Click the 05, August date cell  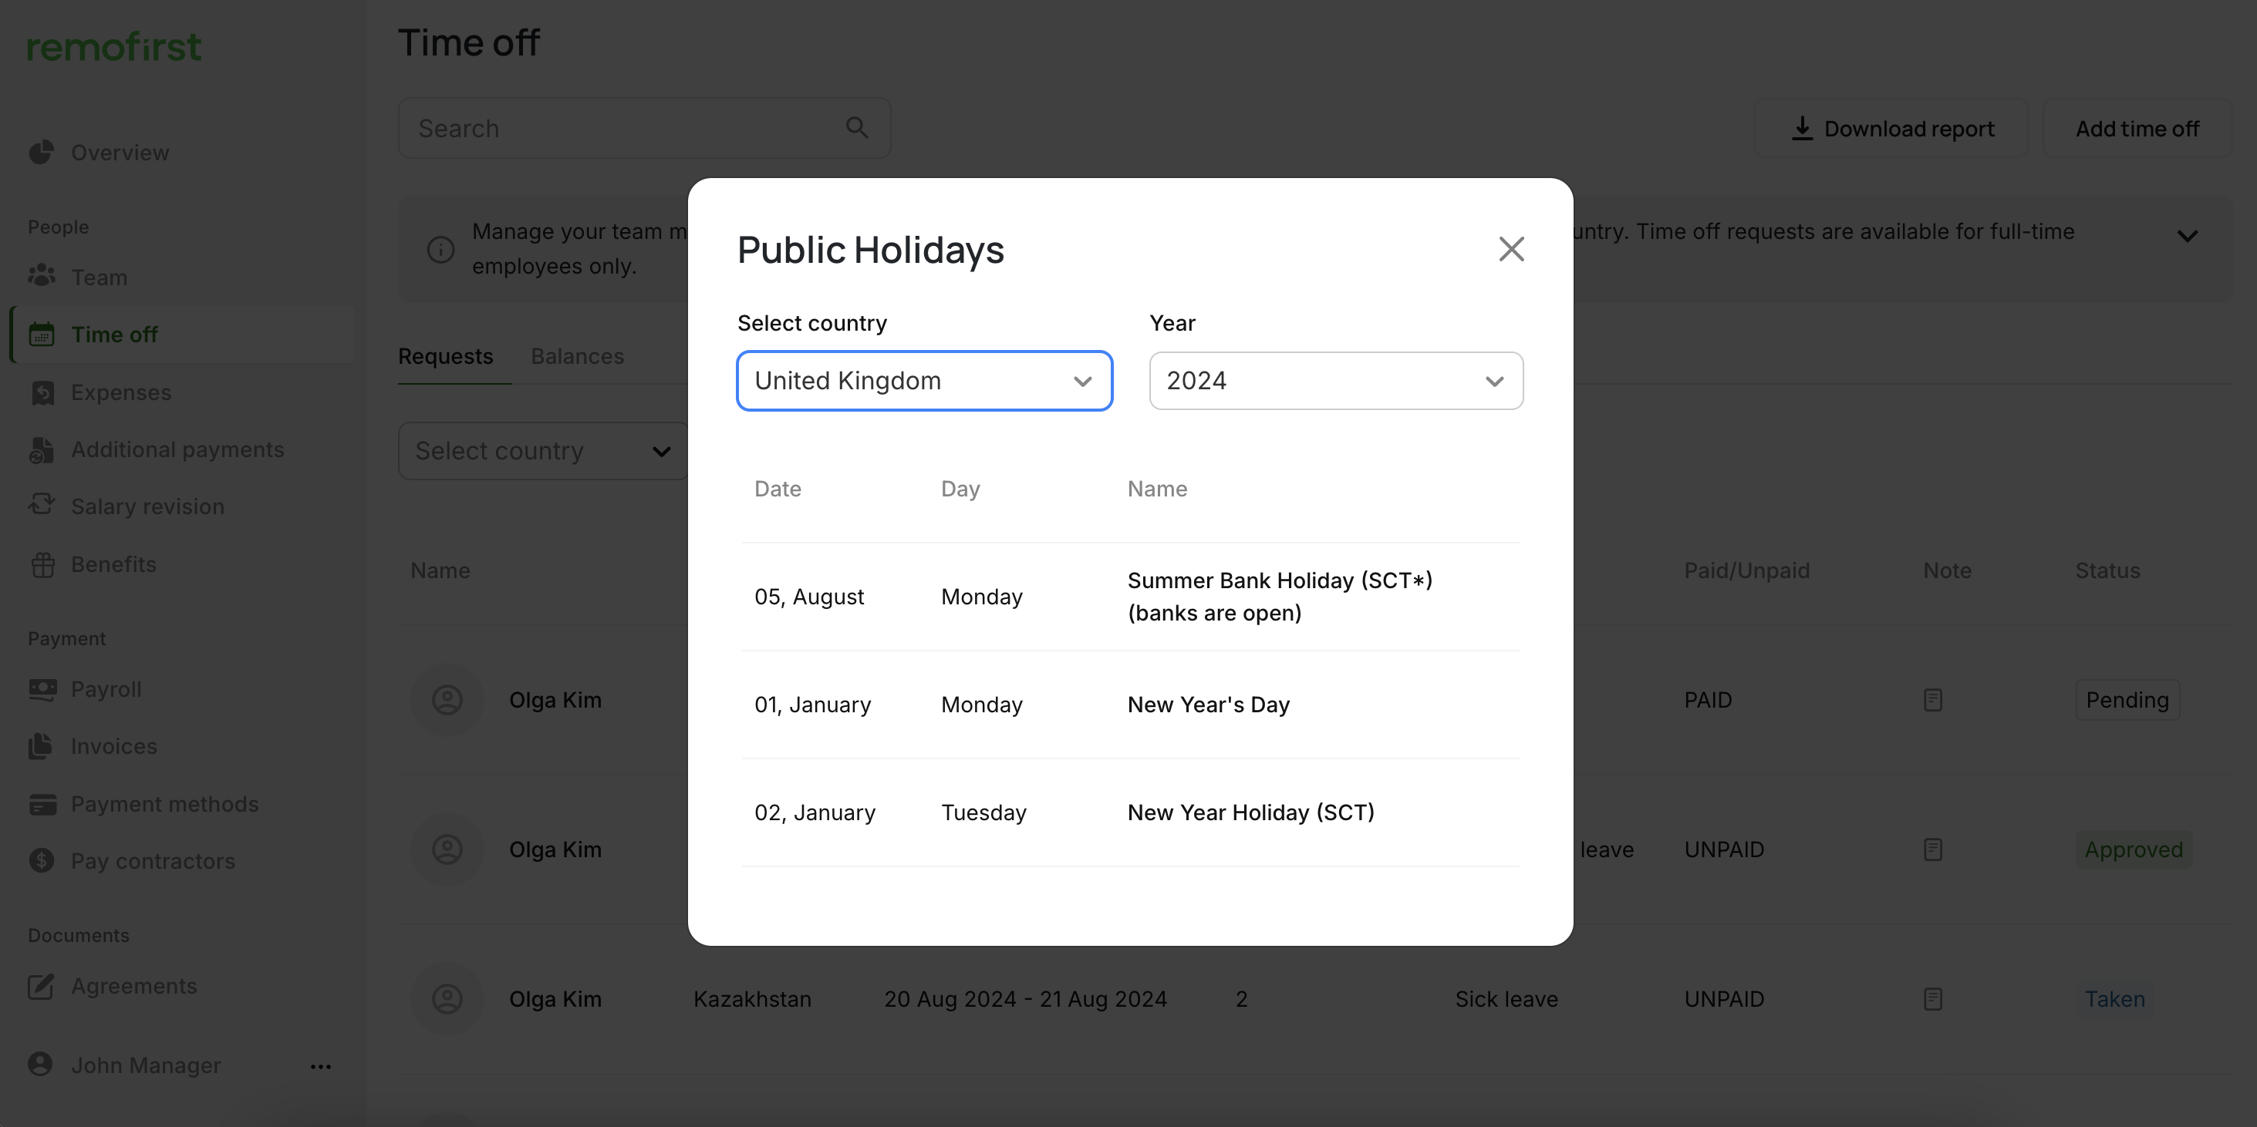tap(808, 597)
